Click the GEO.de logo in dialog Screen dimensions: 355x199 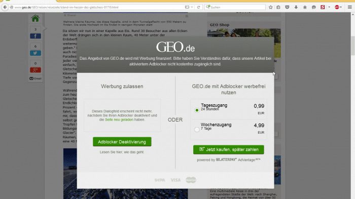tap(175, 47)
